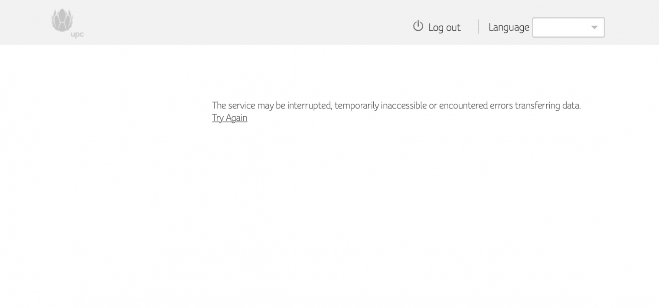Screen dimensions: 659x308
Task: Click the power icon beside Log out
Action: [418, 26]
